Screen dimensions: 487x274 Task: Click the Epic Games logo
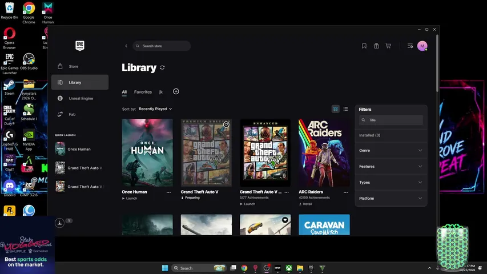(x=80, y=46)
